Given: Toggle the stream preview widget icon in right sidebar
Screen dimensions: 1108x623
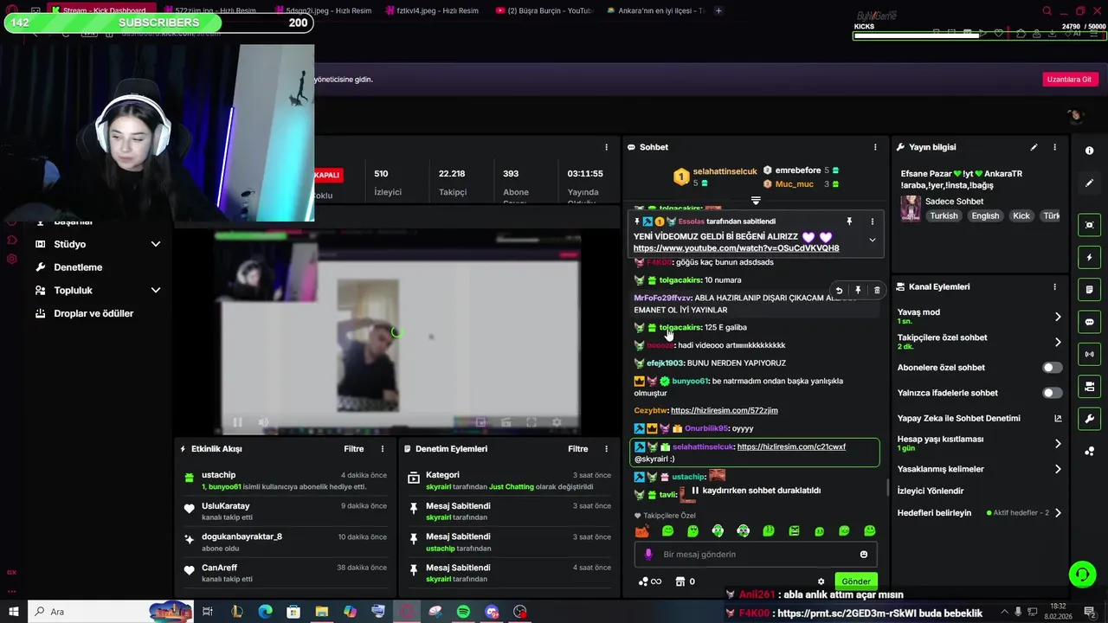Looking at the screenshot, I should point(1090,225).
